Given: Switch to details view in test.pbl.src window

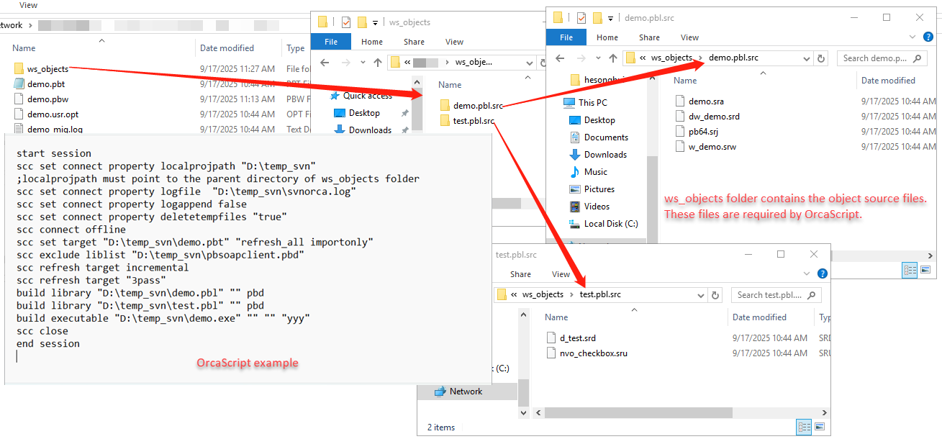Looking at the screenshot, I should pos(804,427).
